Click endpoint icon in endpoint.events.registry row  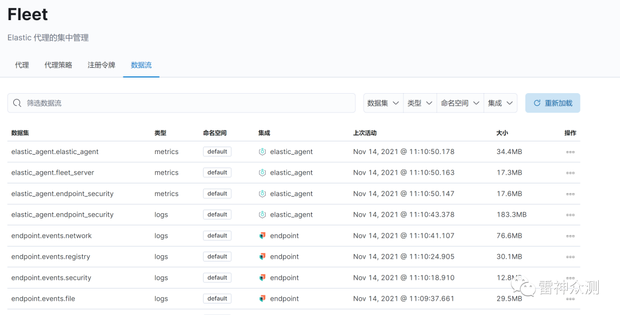[x=262, y=256]
